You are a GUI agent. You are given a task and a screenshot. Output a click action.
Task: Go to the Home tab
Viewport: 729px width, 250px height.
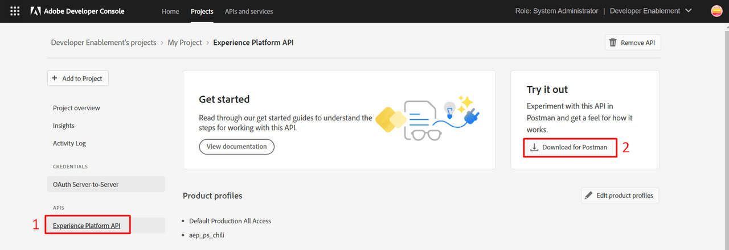pyautogui.click(x=170, y=11)
